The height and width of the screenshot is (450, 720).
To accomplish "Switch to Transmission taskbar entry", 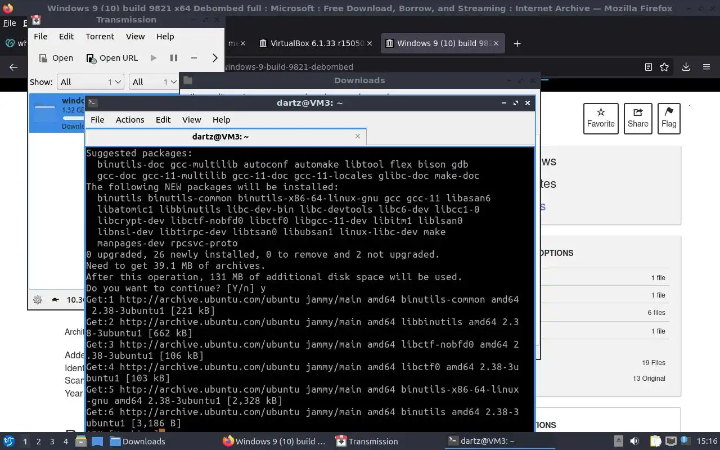I will 367,441.
